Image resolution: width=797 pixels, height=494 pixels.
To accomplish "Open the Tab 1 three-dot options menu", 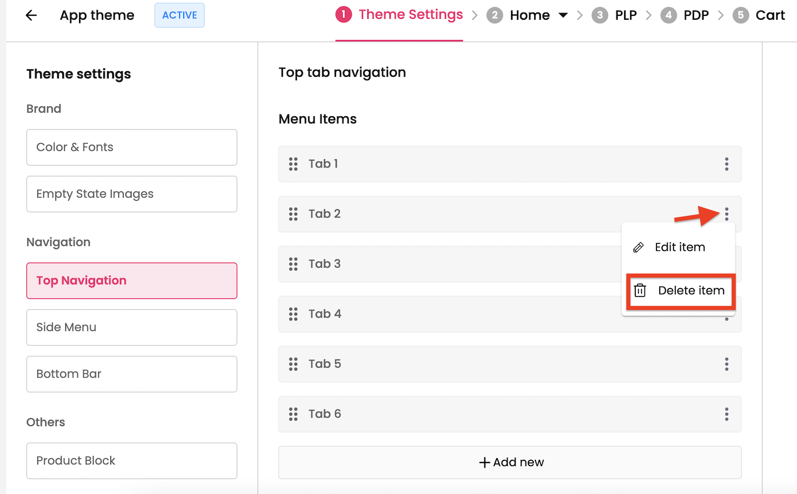I will (726, 164).
